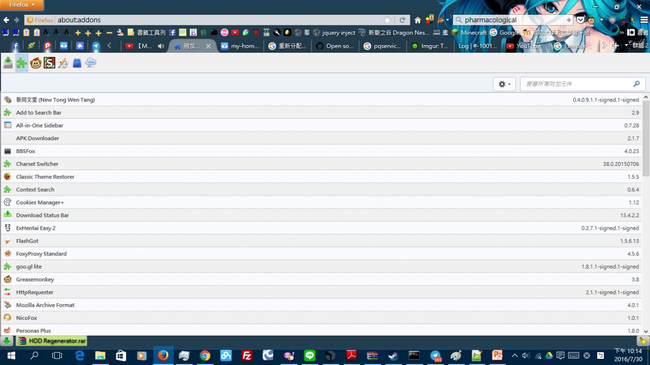Open Greasemonkey user scripts category
The image size is (650, 365).
click(36, 63)
